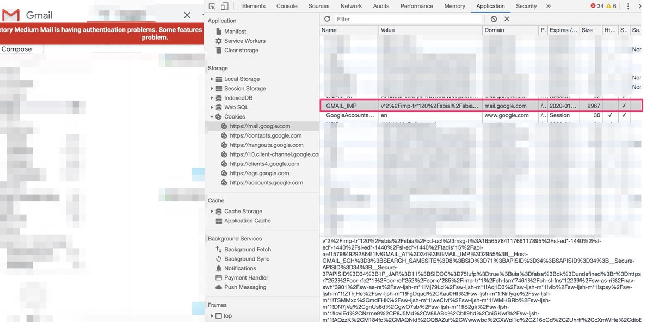Select Clear storage trash item
The width and height of the screenshot is (653, 322).
[241, 50]
